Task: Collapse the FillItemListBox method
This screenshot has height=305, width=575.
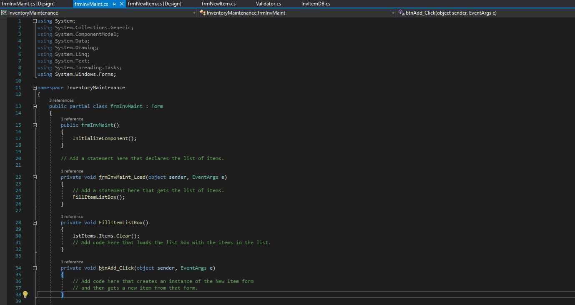Action: click(35, 222)
